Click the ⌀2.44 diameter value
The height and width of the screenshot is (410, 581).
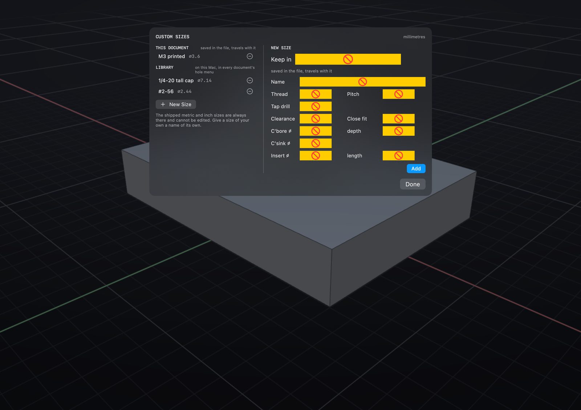pos(184,91)
